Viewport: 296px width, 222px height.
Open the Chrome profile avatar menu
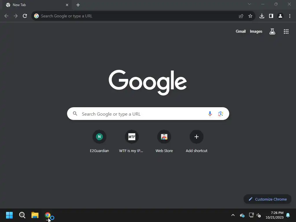pyautogui.click(x=280, y=16)
